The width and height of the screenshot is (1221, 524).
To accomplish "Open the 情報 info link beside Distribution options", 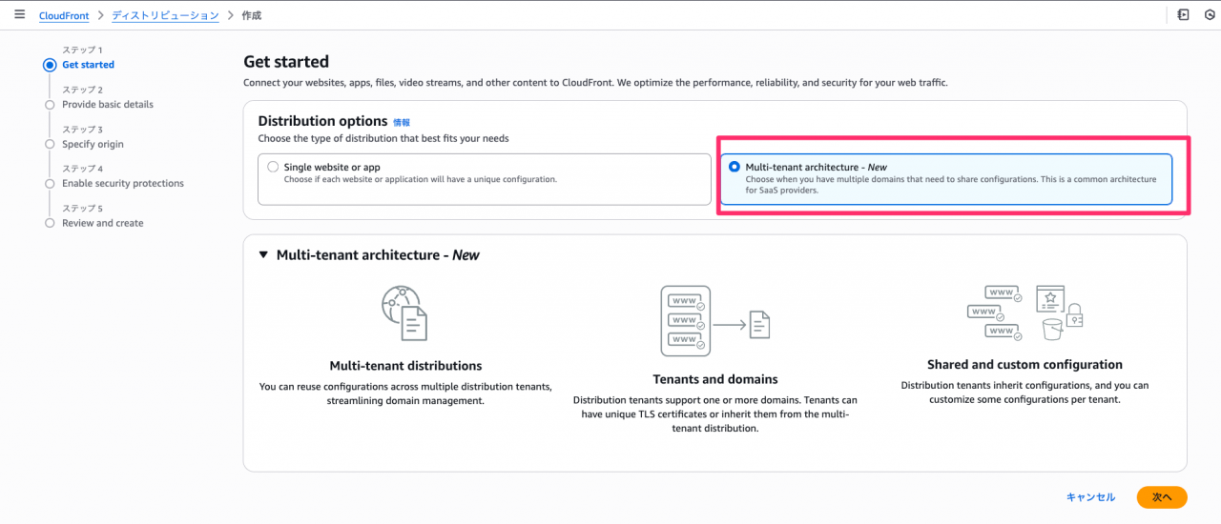I will coord(402,122).
